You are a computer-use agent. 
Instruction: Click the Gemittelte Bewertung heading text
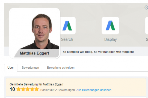tap(36, 84)
